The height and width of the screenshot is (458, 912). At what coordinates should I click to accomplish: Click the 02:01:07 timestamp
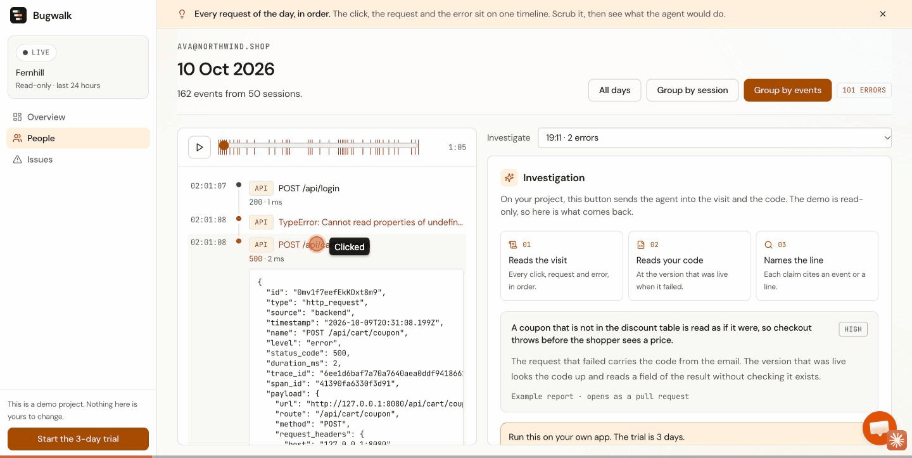pyautogui.click(x=208, y=186)
